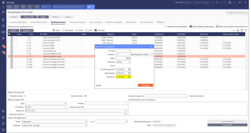Click the diamond eye icon in sidebar

pos(3,32)
